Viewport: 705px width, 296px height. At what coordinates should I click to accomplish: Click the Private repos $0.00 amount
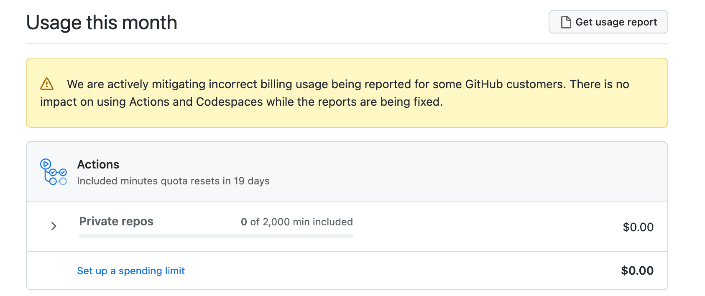(638, 227)
